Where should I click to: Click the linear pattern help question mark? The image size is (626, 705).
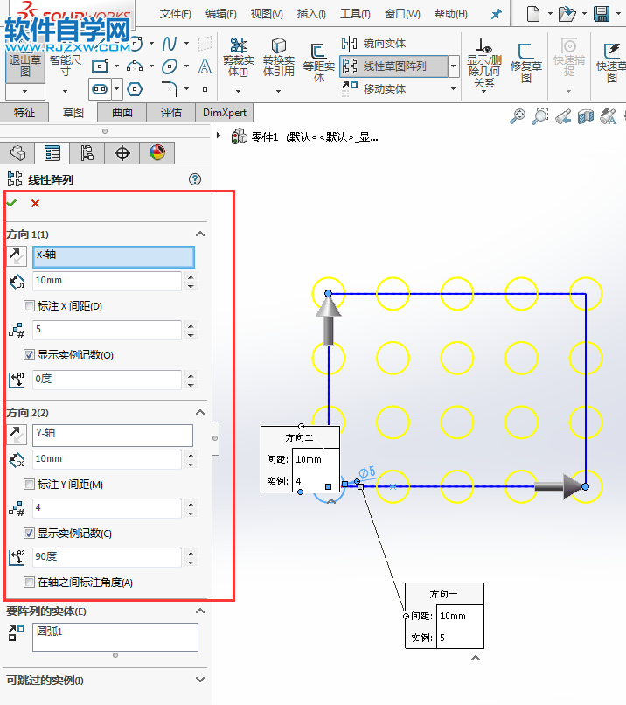click(x=195, y=179)
